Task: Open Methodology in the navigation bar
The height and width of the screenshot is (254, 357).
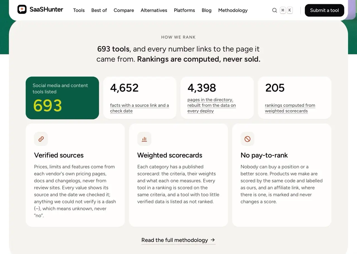Action: (233, 10)
